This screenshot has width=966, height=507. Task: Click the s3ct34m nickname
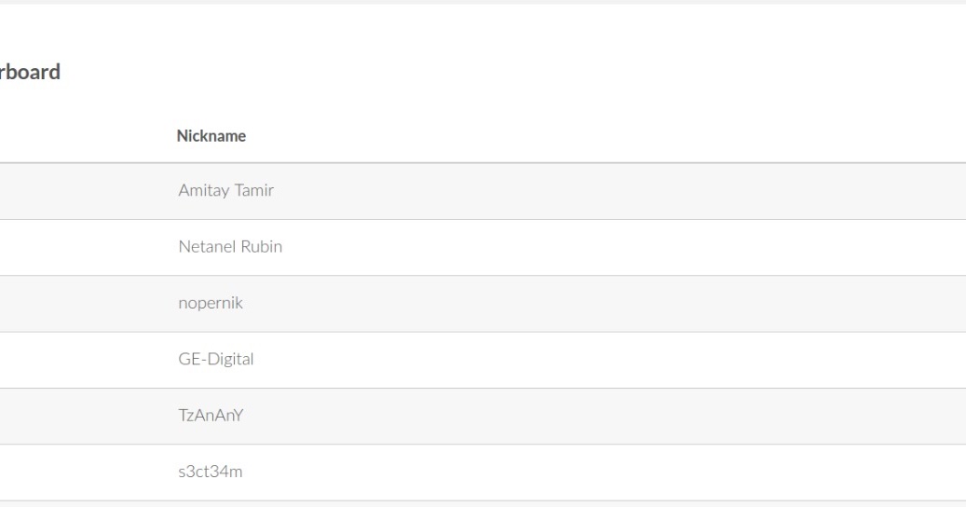pos(211,472)
